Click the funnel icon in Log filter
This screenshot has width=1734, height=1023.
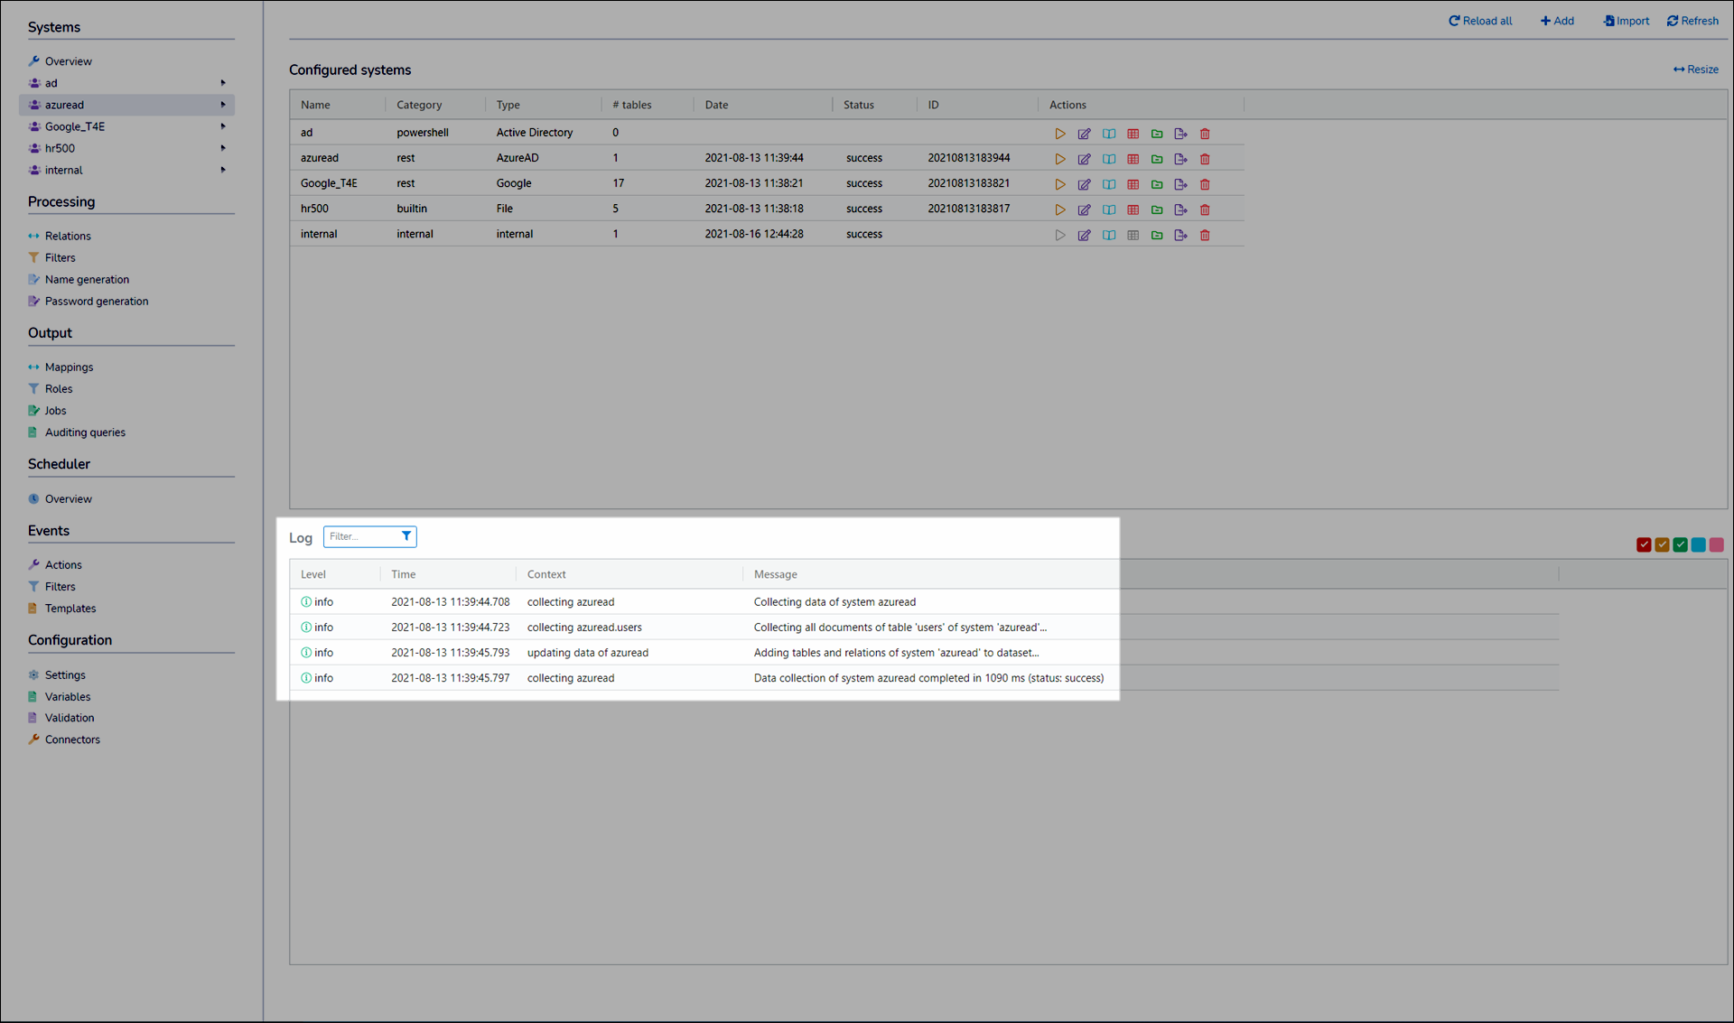406,536
